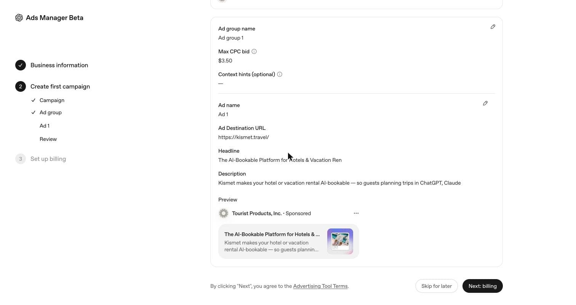Click Max CPC bid info icon
The image size is (576, 305).
pos(254,51)
